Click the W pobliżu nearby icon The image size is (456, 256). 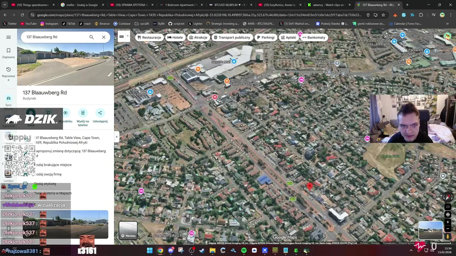tap(66, 113)
